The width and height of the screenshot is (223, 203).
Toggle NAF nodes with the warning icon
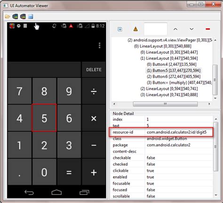click(x=135, y=29)
